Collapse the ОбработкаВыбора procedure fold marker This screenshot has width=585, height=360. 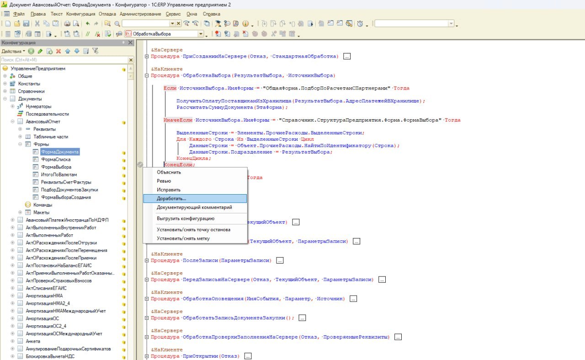pos(147,75)
